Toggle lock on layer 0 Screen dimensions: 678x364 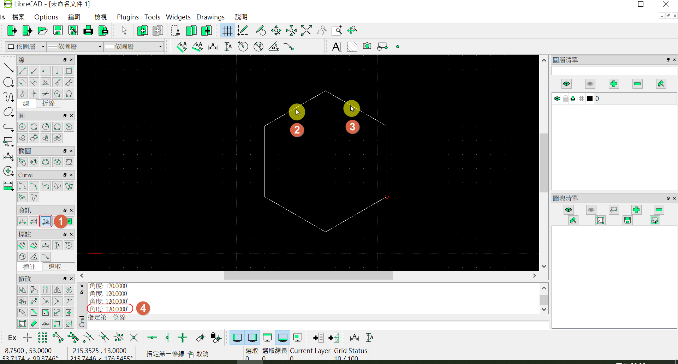coord(565,99)
